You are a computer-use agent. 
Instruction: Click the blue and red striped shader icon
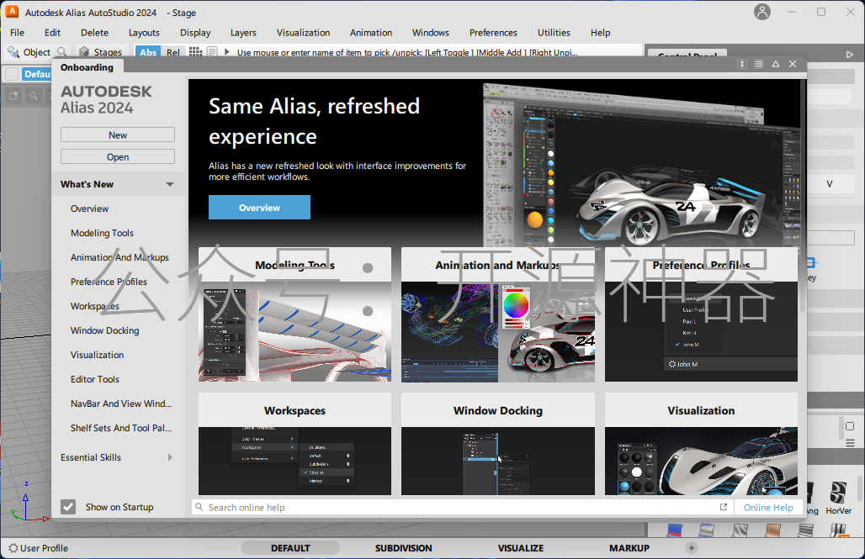point(675,530)
